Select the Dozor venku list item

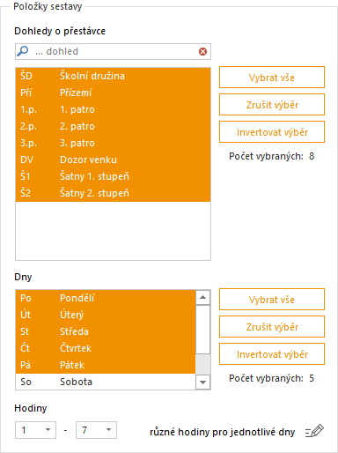tap(113, 160)
